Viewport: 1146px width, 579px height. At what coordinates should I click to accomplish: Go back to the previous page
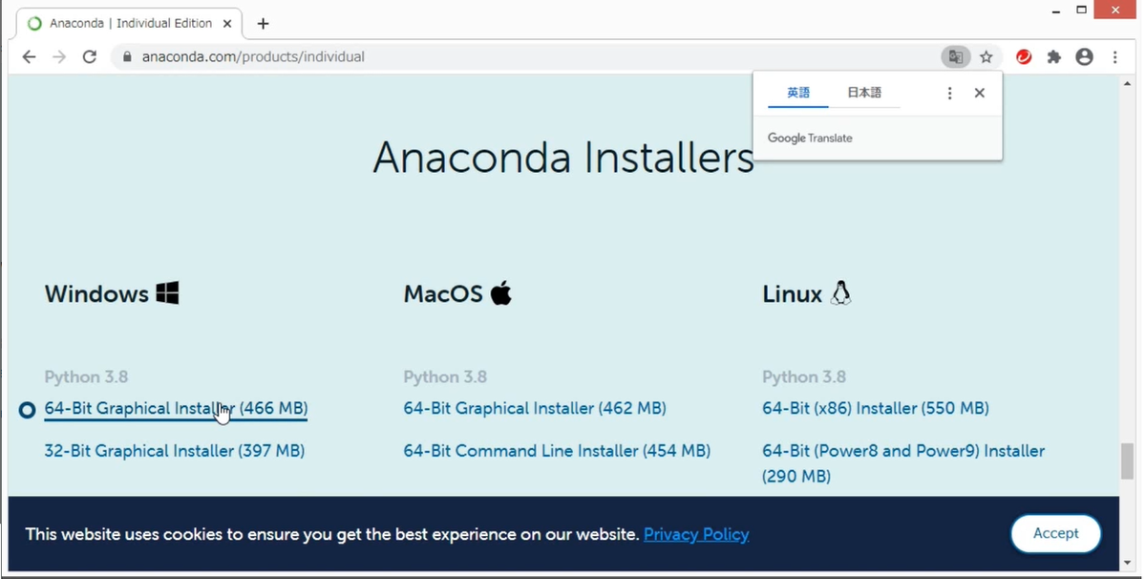[29, 57]
